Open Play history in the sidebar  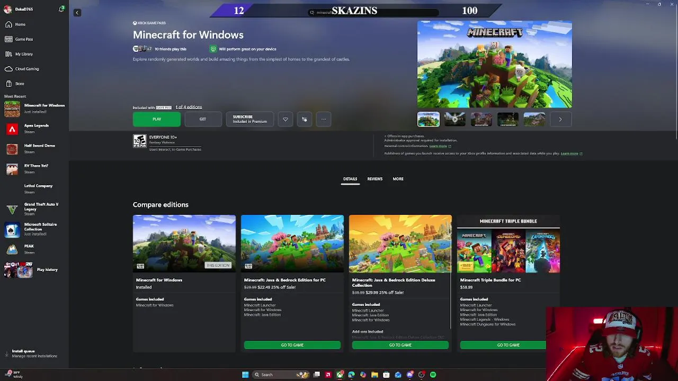click(34, 270)
